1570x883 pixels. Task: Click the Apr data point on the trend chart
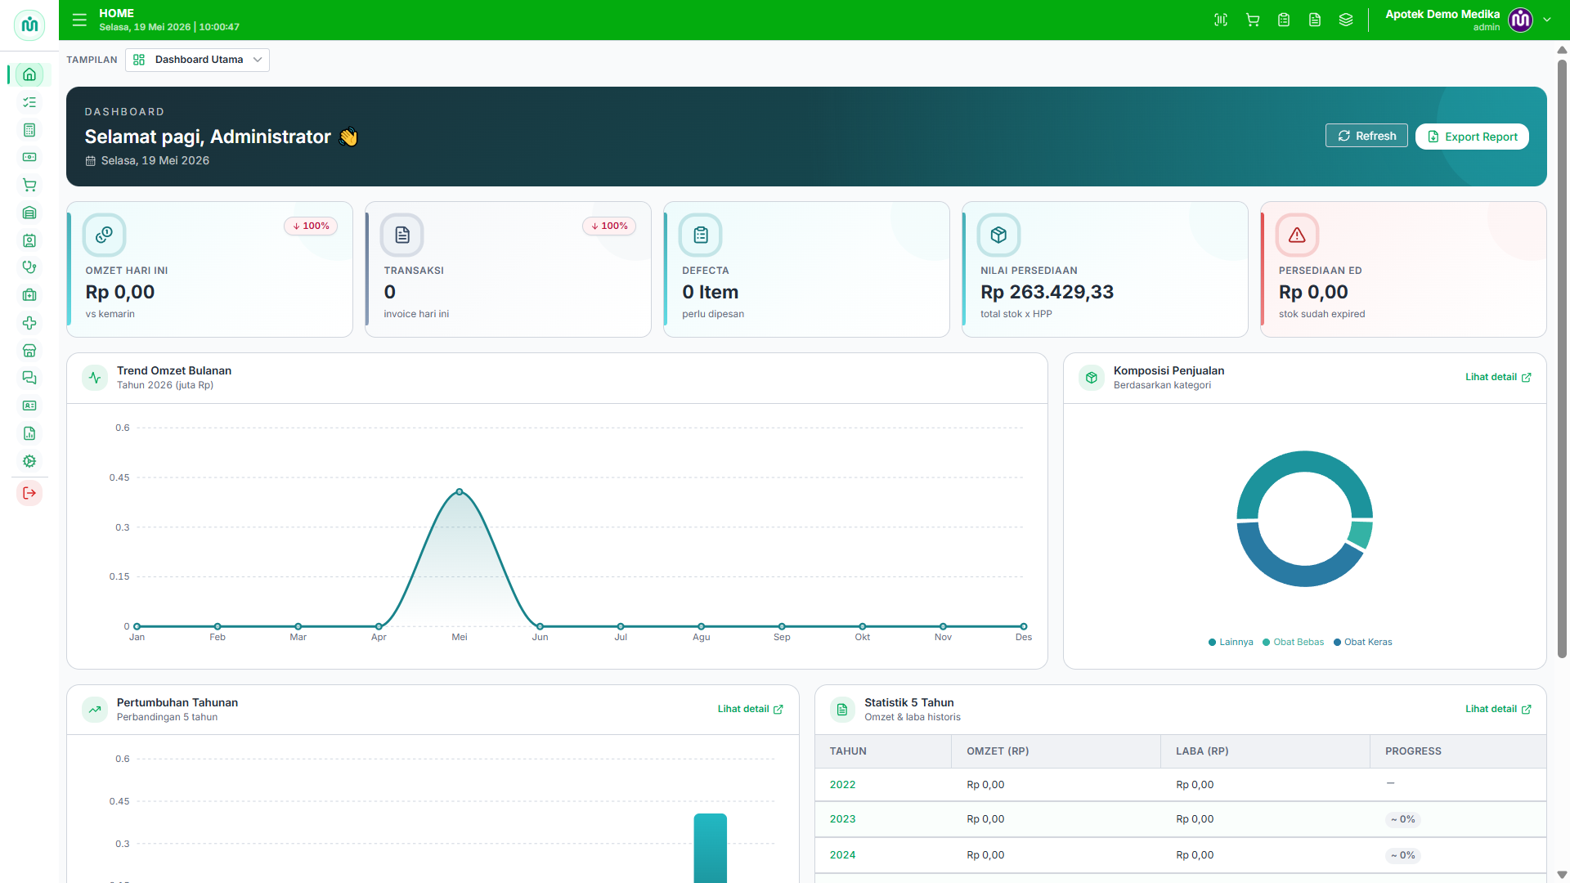[379, 626]
